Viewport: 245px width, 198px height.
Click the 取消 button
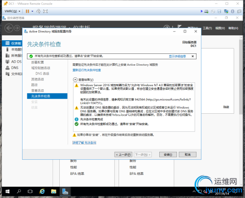point(188,154)
